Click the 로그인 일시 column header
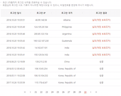121x96 pixels. (16, 13)
